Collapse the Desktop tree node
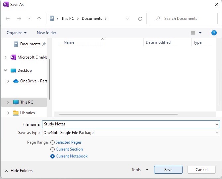The width and height of the screenshot is (222, 179). [x=5, y=70]
